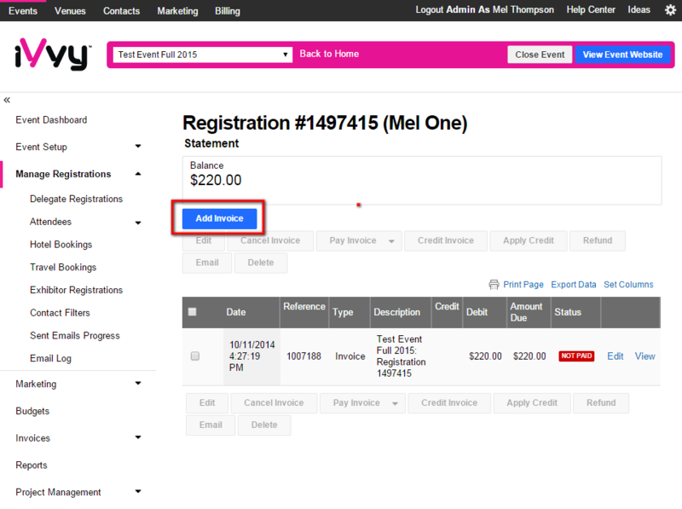Open Budgets in sidebar
Viewport: 682px width, 509px height.
click(32, 411)
